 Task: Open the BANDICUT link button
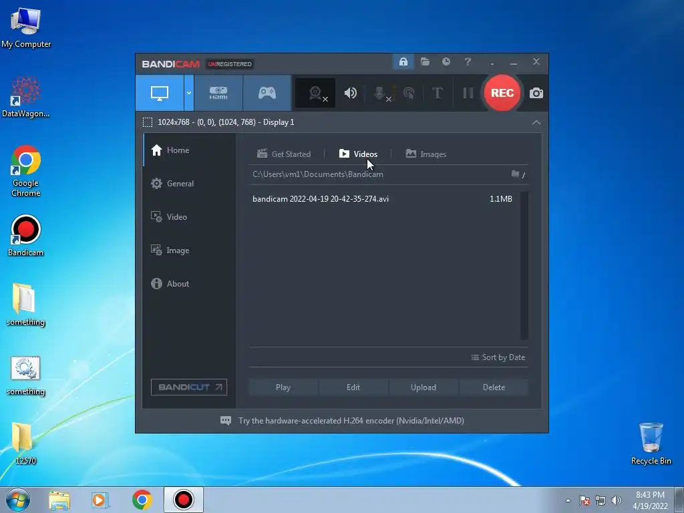click(189, 387)
